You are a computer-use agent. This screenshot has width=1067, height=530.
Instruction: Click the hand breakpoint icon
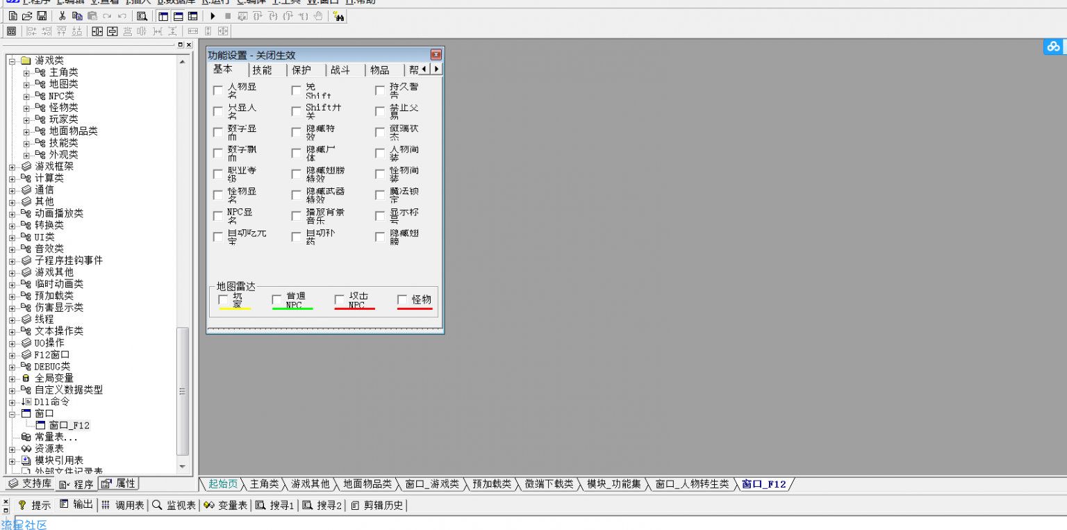tap(318, 16)
